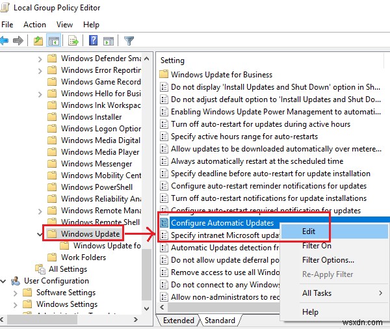Click tree pane scroll up arrow
Viewport: 390px width, 329px height.
pyautogui.click(x=147, y=59)
